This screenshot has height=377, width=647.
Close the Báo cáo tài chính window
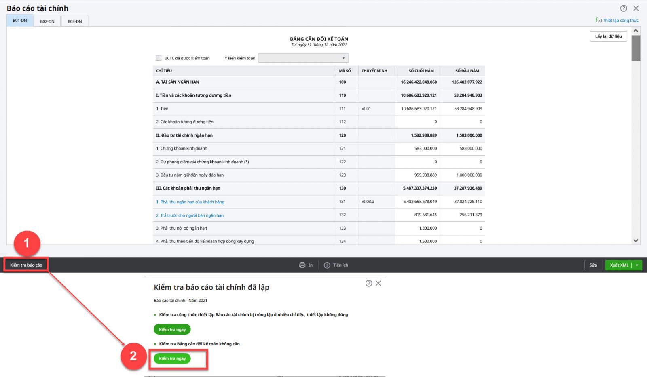[636, 8]
